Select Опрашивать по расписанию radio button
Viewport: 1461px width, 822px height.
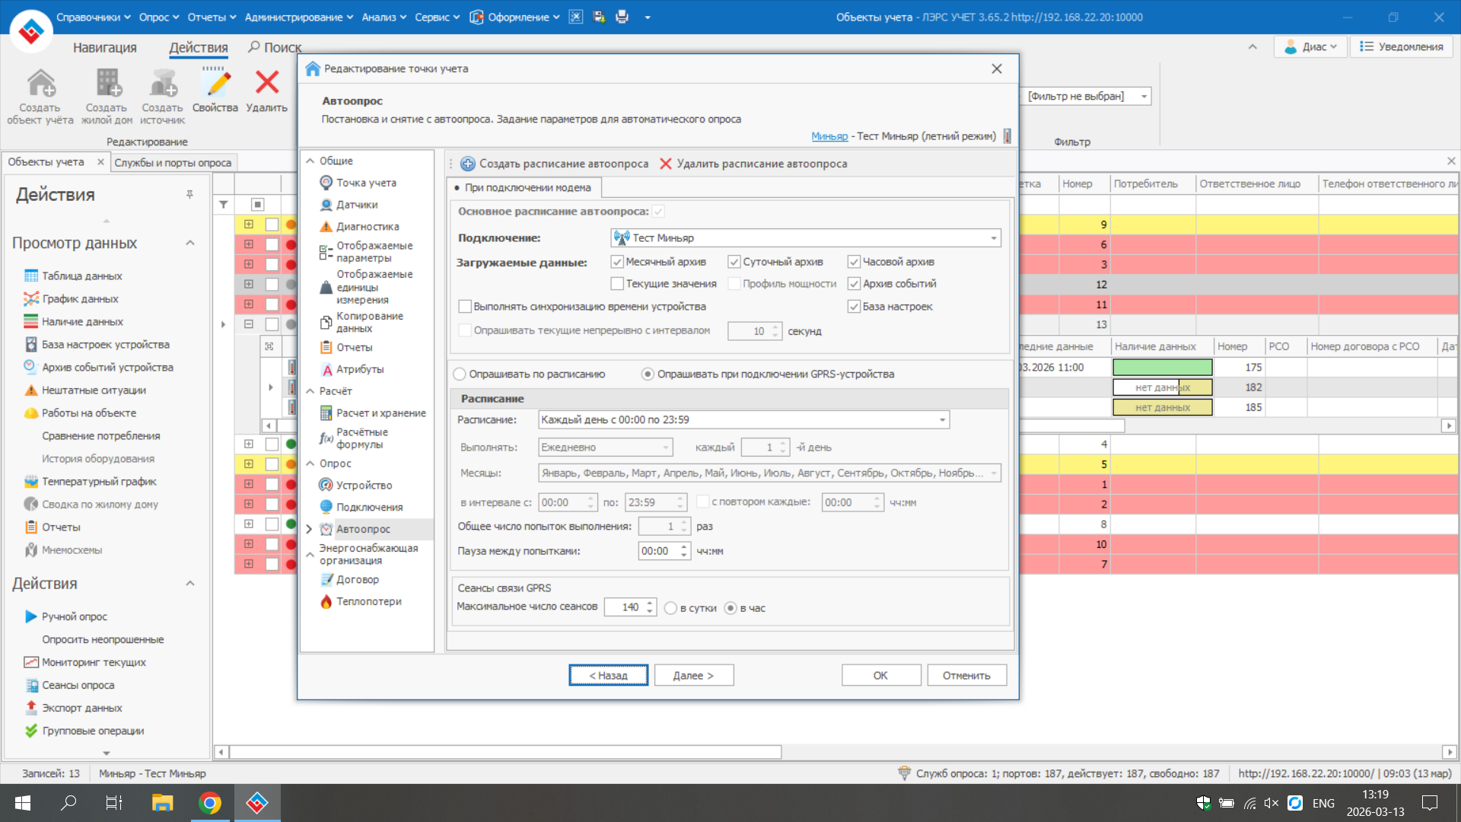pyautogui.click(x=460, y=374)
